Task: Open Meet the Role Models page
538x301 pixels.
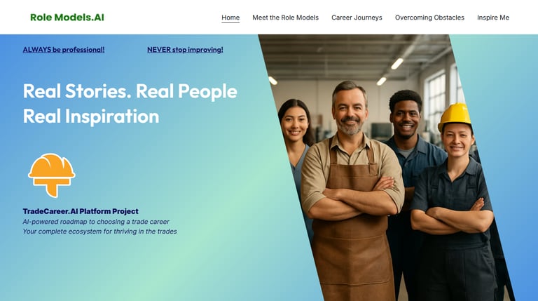Action: 286,18
